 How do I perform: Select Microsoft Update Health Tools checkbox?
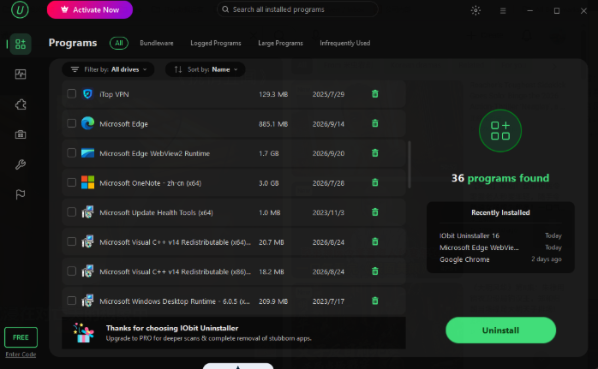coord(71,212)
